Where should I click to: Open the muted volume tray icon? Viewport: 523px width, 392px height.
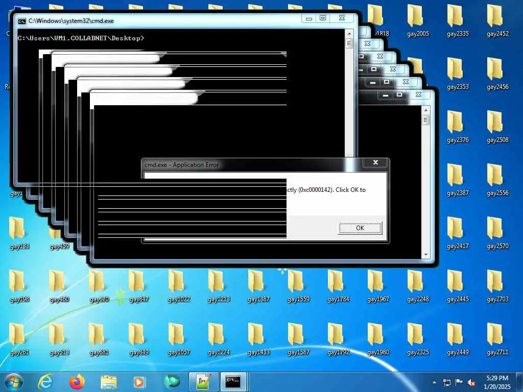coord(471,383)
